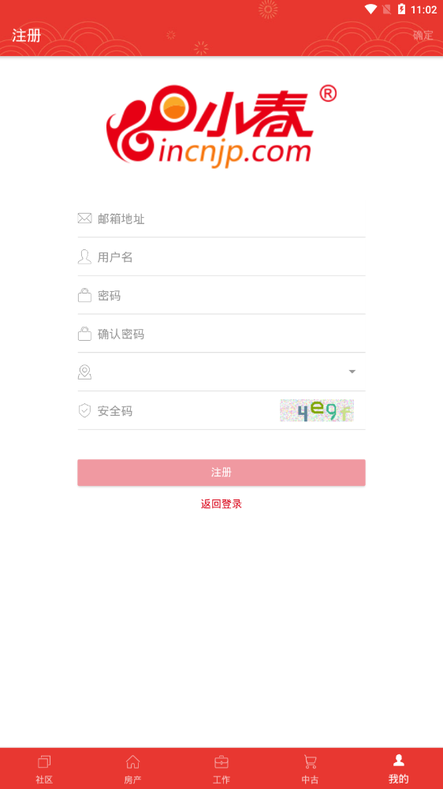This screenshot has width=443, height=789.
Task: Tap the lock icon beside 确认密码
Action: (84, 334)
